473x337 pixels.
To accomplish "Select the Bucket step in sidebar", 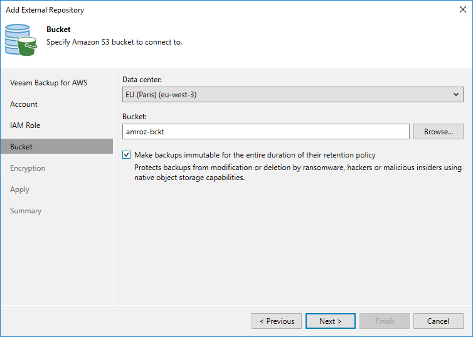I will coord(21,147).
